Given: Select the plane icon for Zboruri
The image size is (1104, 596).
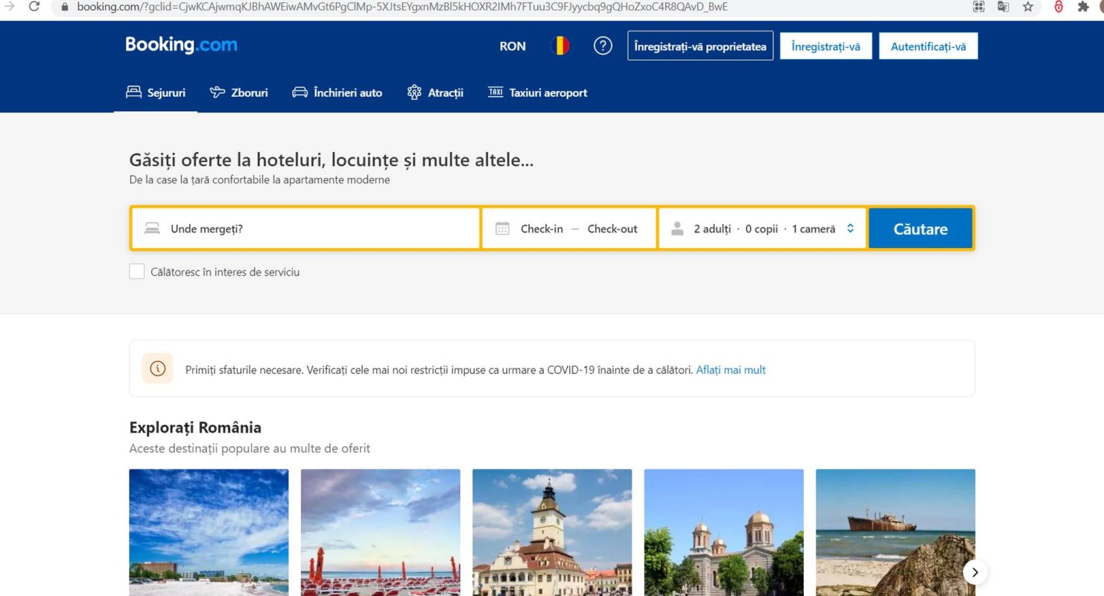Looking at the screenshot, I should click(216, 92).
